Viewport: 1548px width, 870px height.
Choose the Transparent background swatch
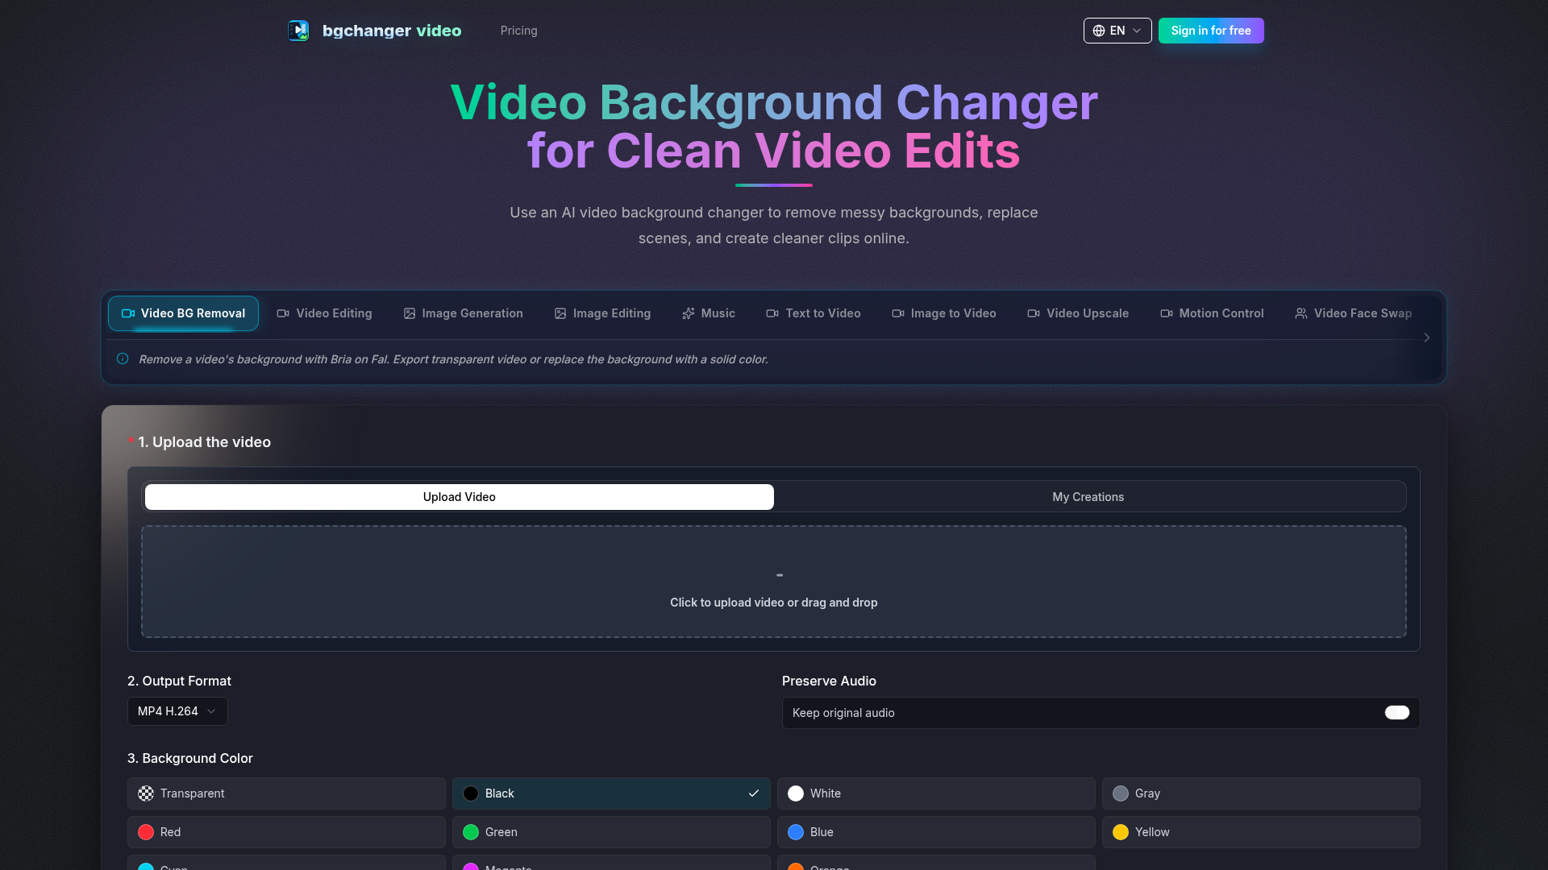click(286, 793)
